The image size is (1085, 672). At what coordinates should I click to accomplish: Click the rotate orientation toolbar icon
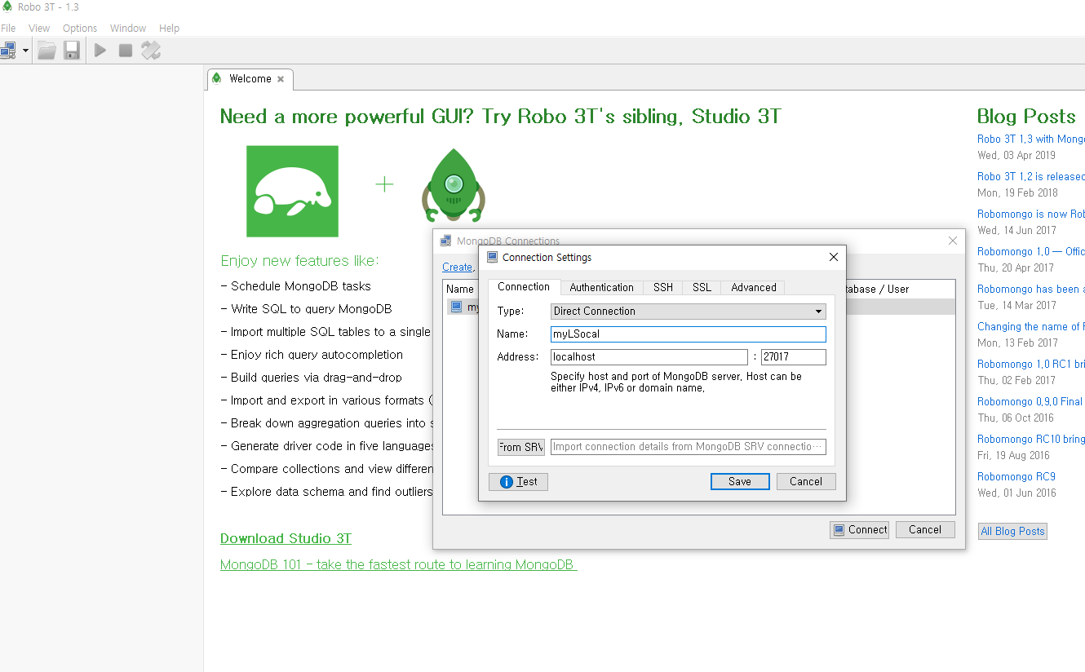click(151, 51)
